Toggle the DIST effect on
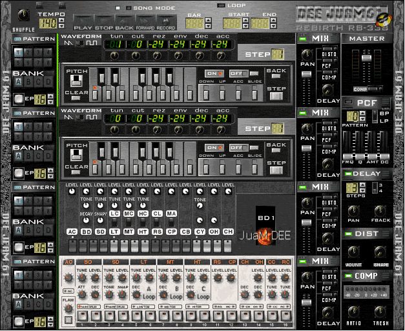 (348, 234)
